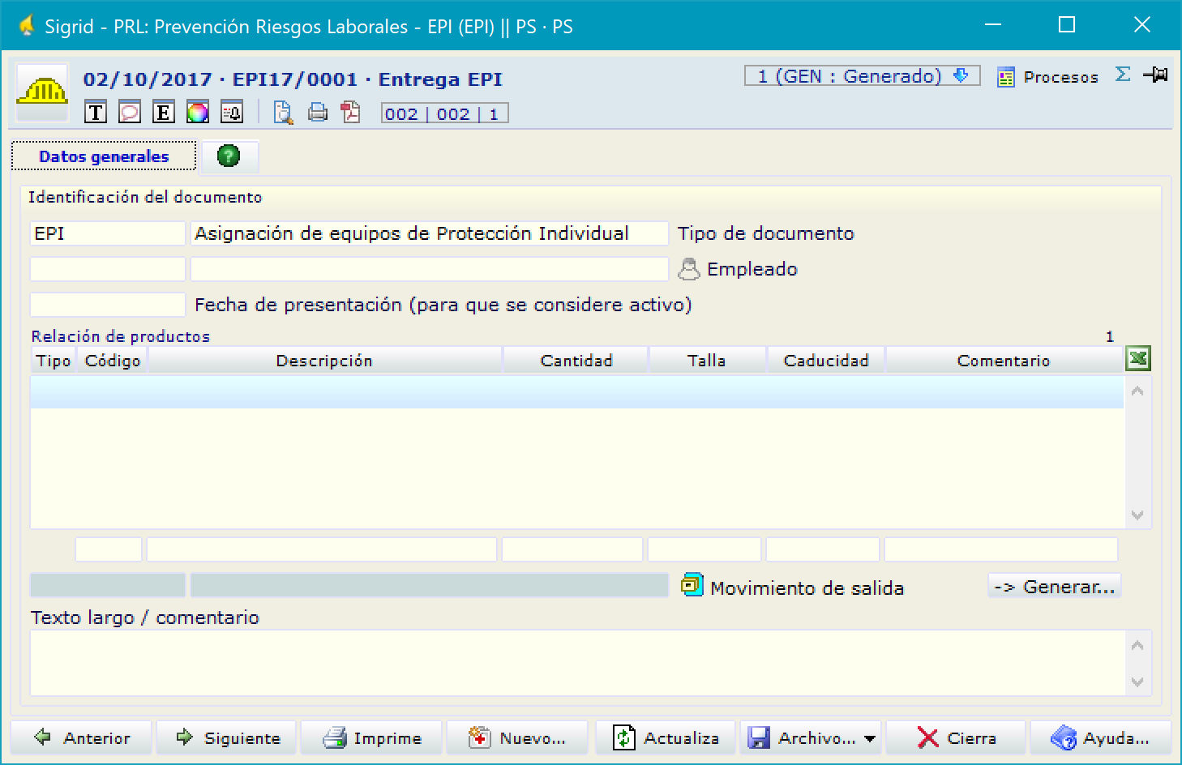Click the E icon in the toolbar

tap(164, 113)
